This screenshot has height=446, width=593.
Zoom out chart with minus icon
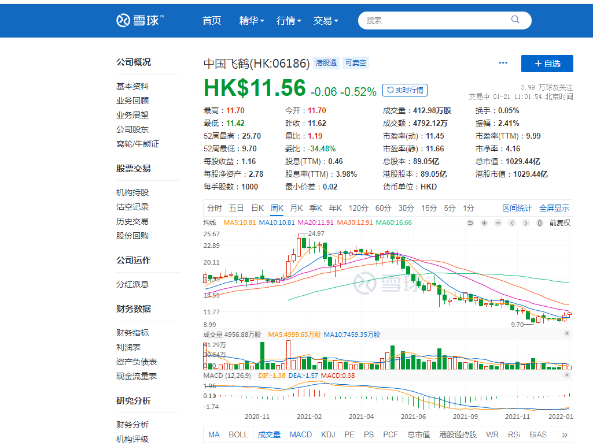[498, 223]
